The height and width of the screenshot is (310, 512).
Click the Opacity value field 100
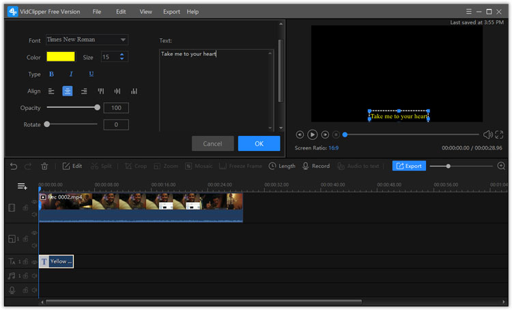(x=116, y=108)
